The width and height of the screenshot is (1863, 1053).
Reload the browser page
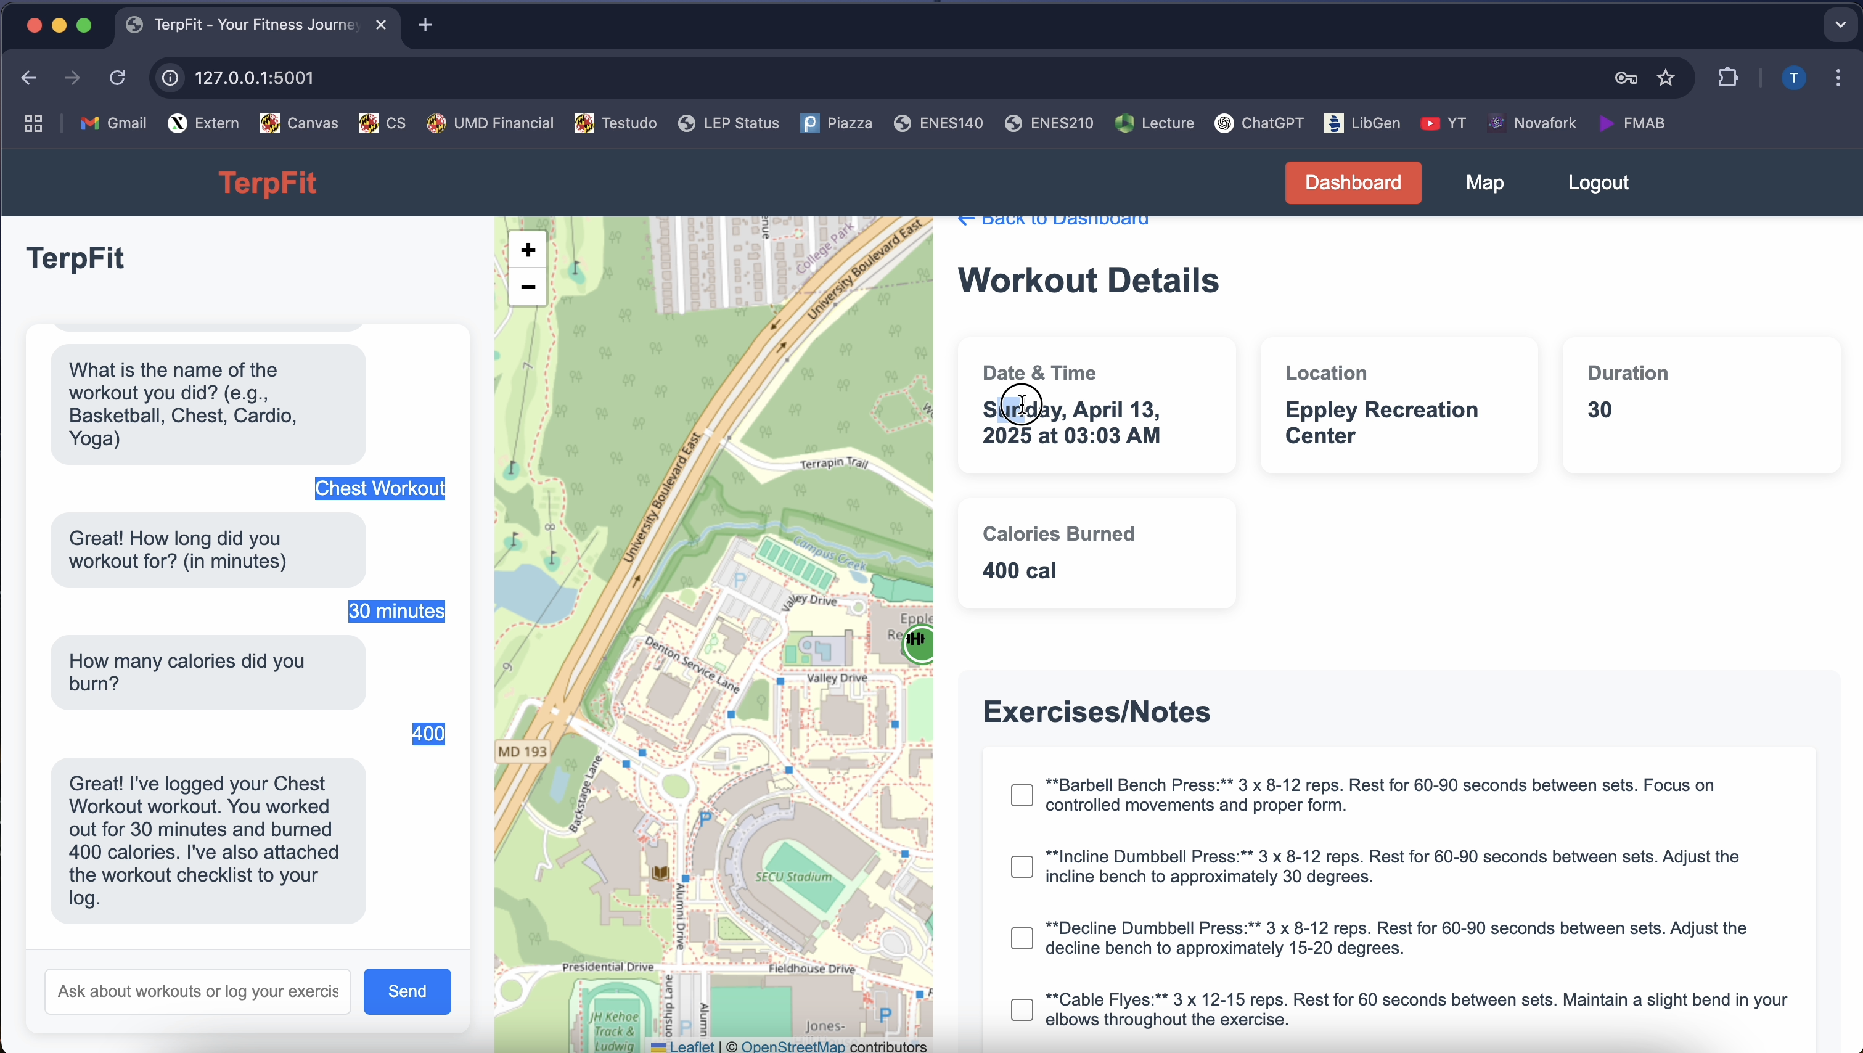click(x=117, y=78)
